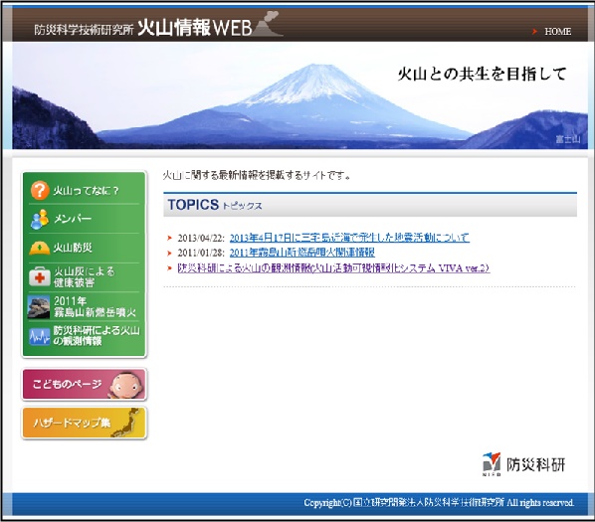Open 2011年霧島山新燃岳噴火 menu text

coord(95,306)
